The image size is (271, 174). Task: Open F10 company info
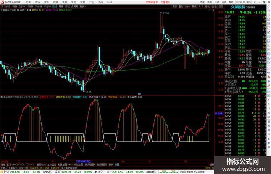pyautogui.click(x=201, y=6)
